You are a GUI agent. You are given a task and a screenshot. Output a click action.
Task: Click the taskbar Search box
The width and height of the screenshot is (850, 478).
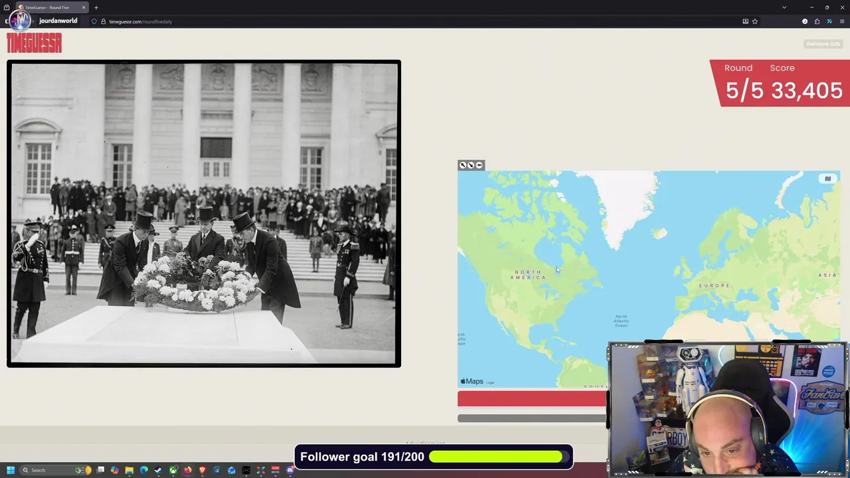55,470
